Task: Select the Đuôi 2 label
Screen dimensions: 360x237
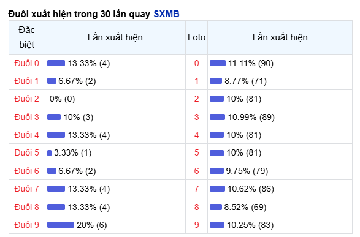Action: (x=26, y=99)
